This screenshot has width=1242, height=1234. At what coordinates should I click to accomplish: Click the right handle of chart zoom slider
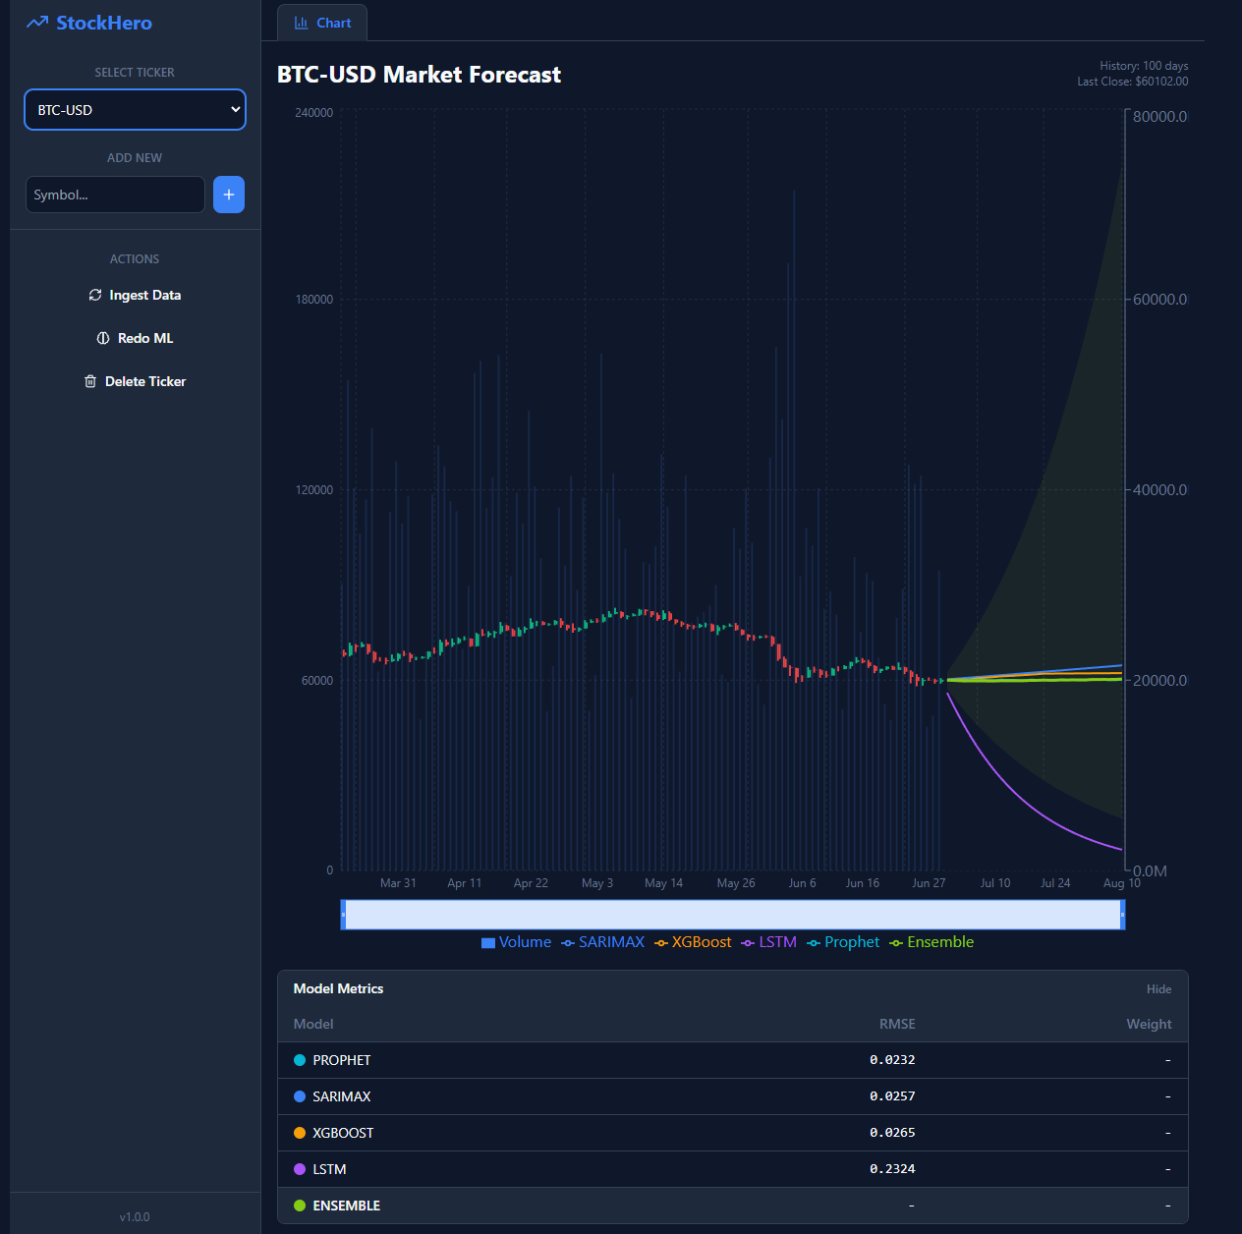1122,915
